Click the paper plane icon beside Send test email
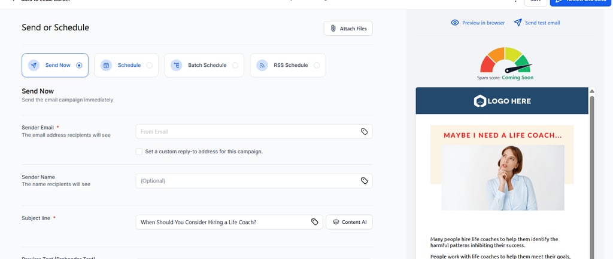This screenshot has height=259, width=613. click(x=518, y=23)
